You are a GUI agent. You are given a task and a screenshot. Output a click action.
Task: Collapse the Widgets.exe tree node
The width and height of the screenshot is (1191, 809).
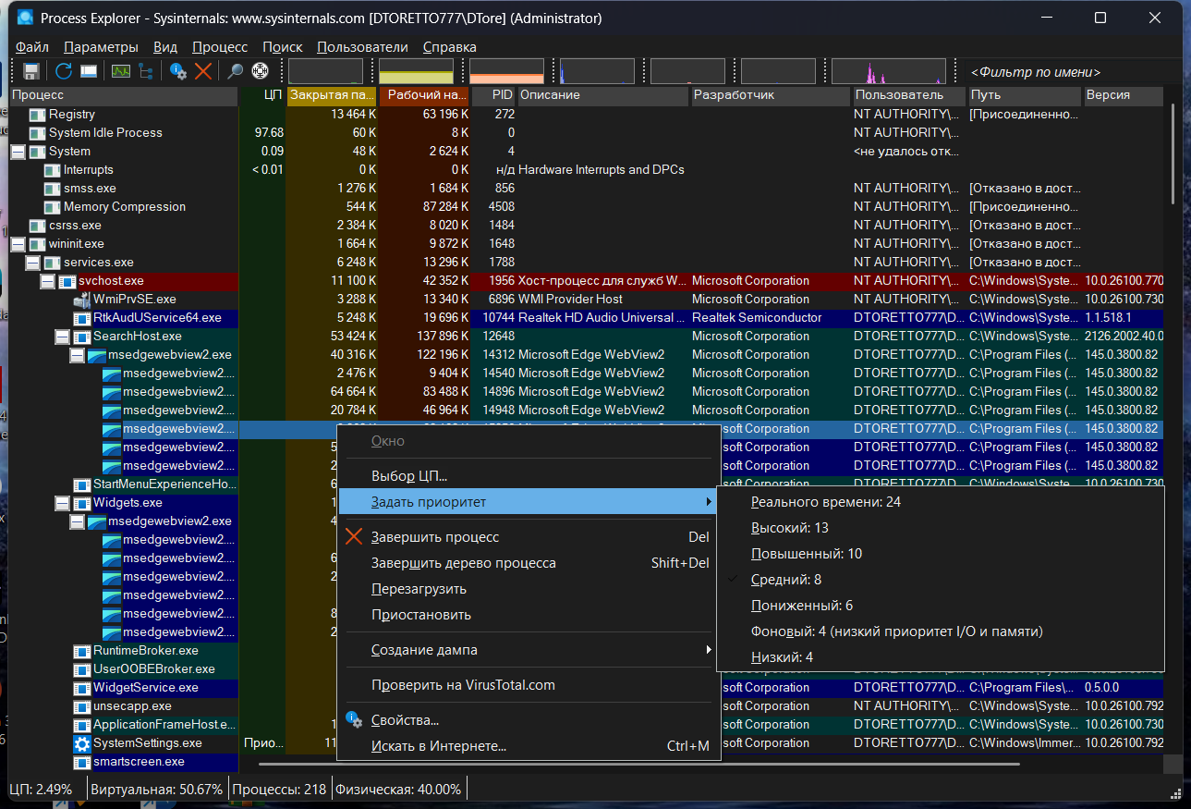pos(62,503)
